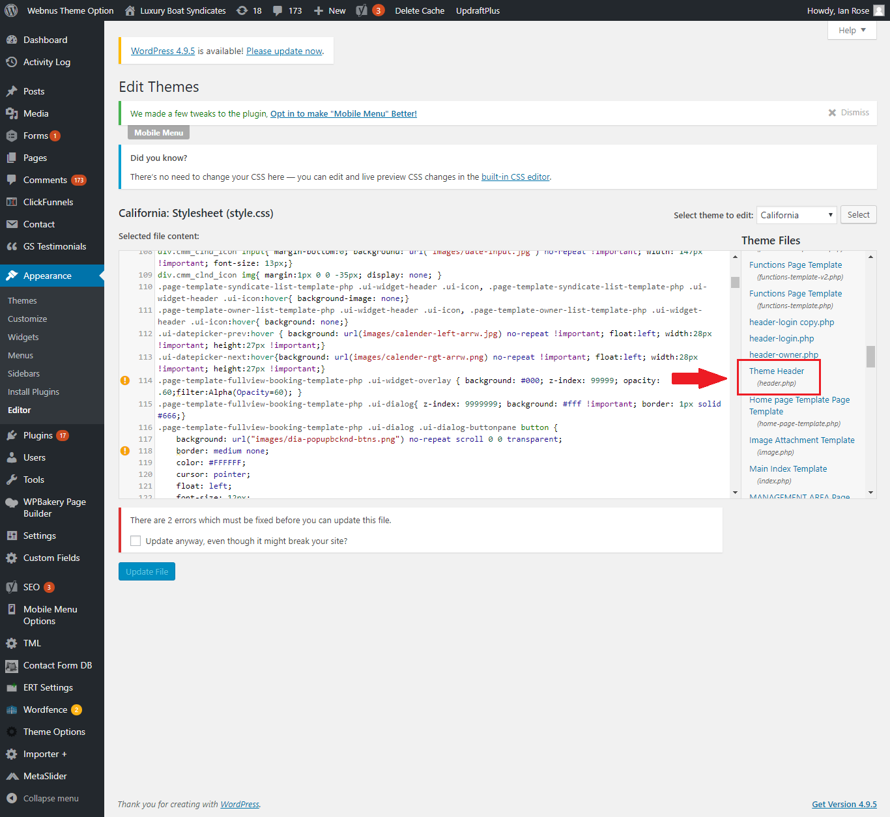Open Theme Header (header.php) file
The width and height of the screenshot is (890, 817).
click(x=777, y=377)
